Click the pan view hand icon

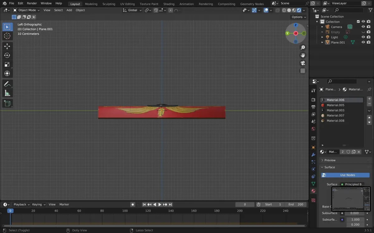tap(303, 55)
